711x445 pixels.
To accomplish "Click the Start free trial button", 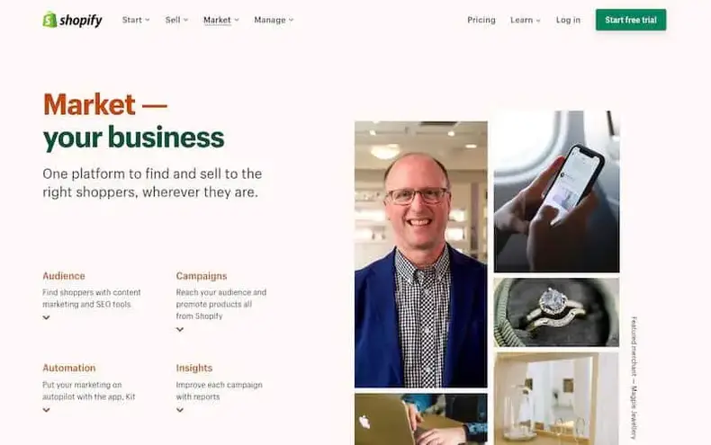I will [x=631, y=20].
